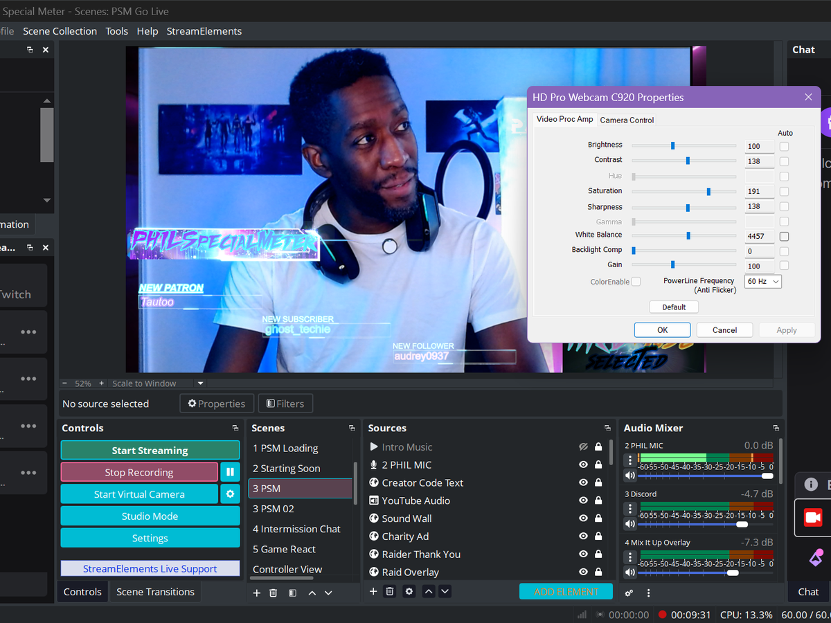Screen dimensions: 831x623
Task: Click the Start Streaming button
Action: [x=150, y=450]
